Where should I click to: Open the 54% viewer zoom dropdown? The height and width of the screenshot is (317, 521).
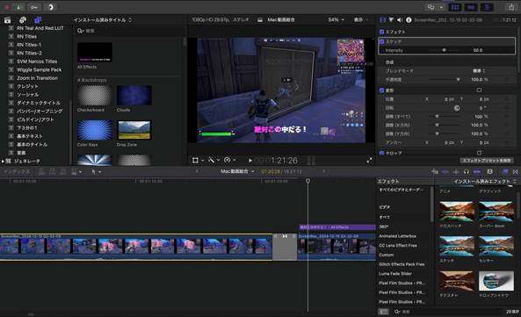click(x=336, y=20)
